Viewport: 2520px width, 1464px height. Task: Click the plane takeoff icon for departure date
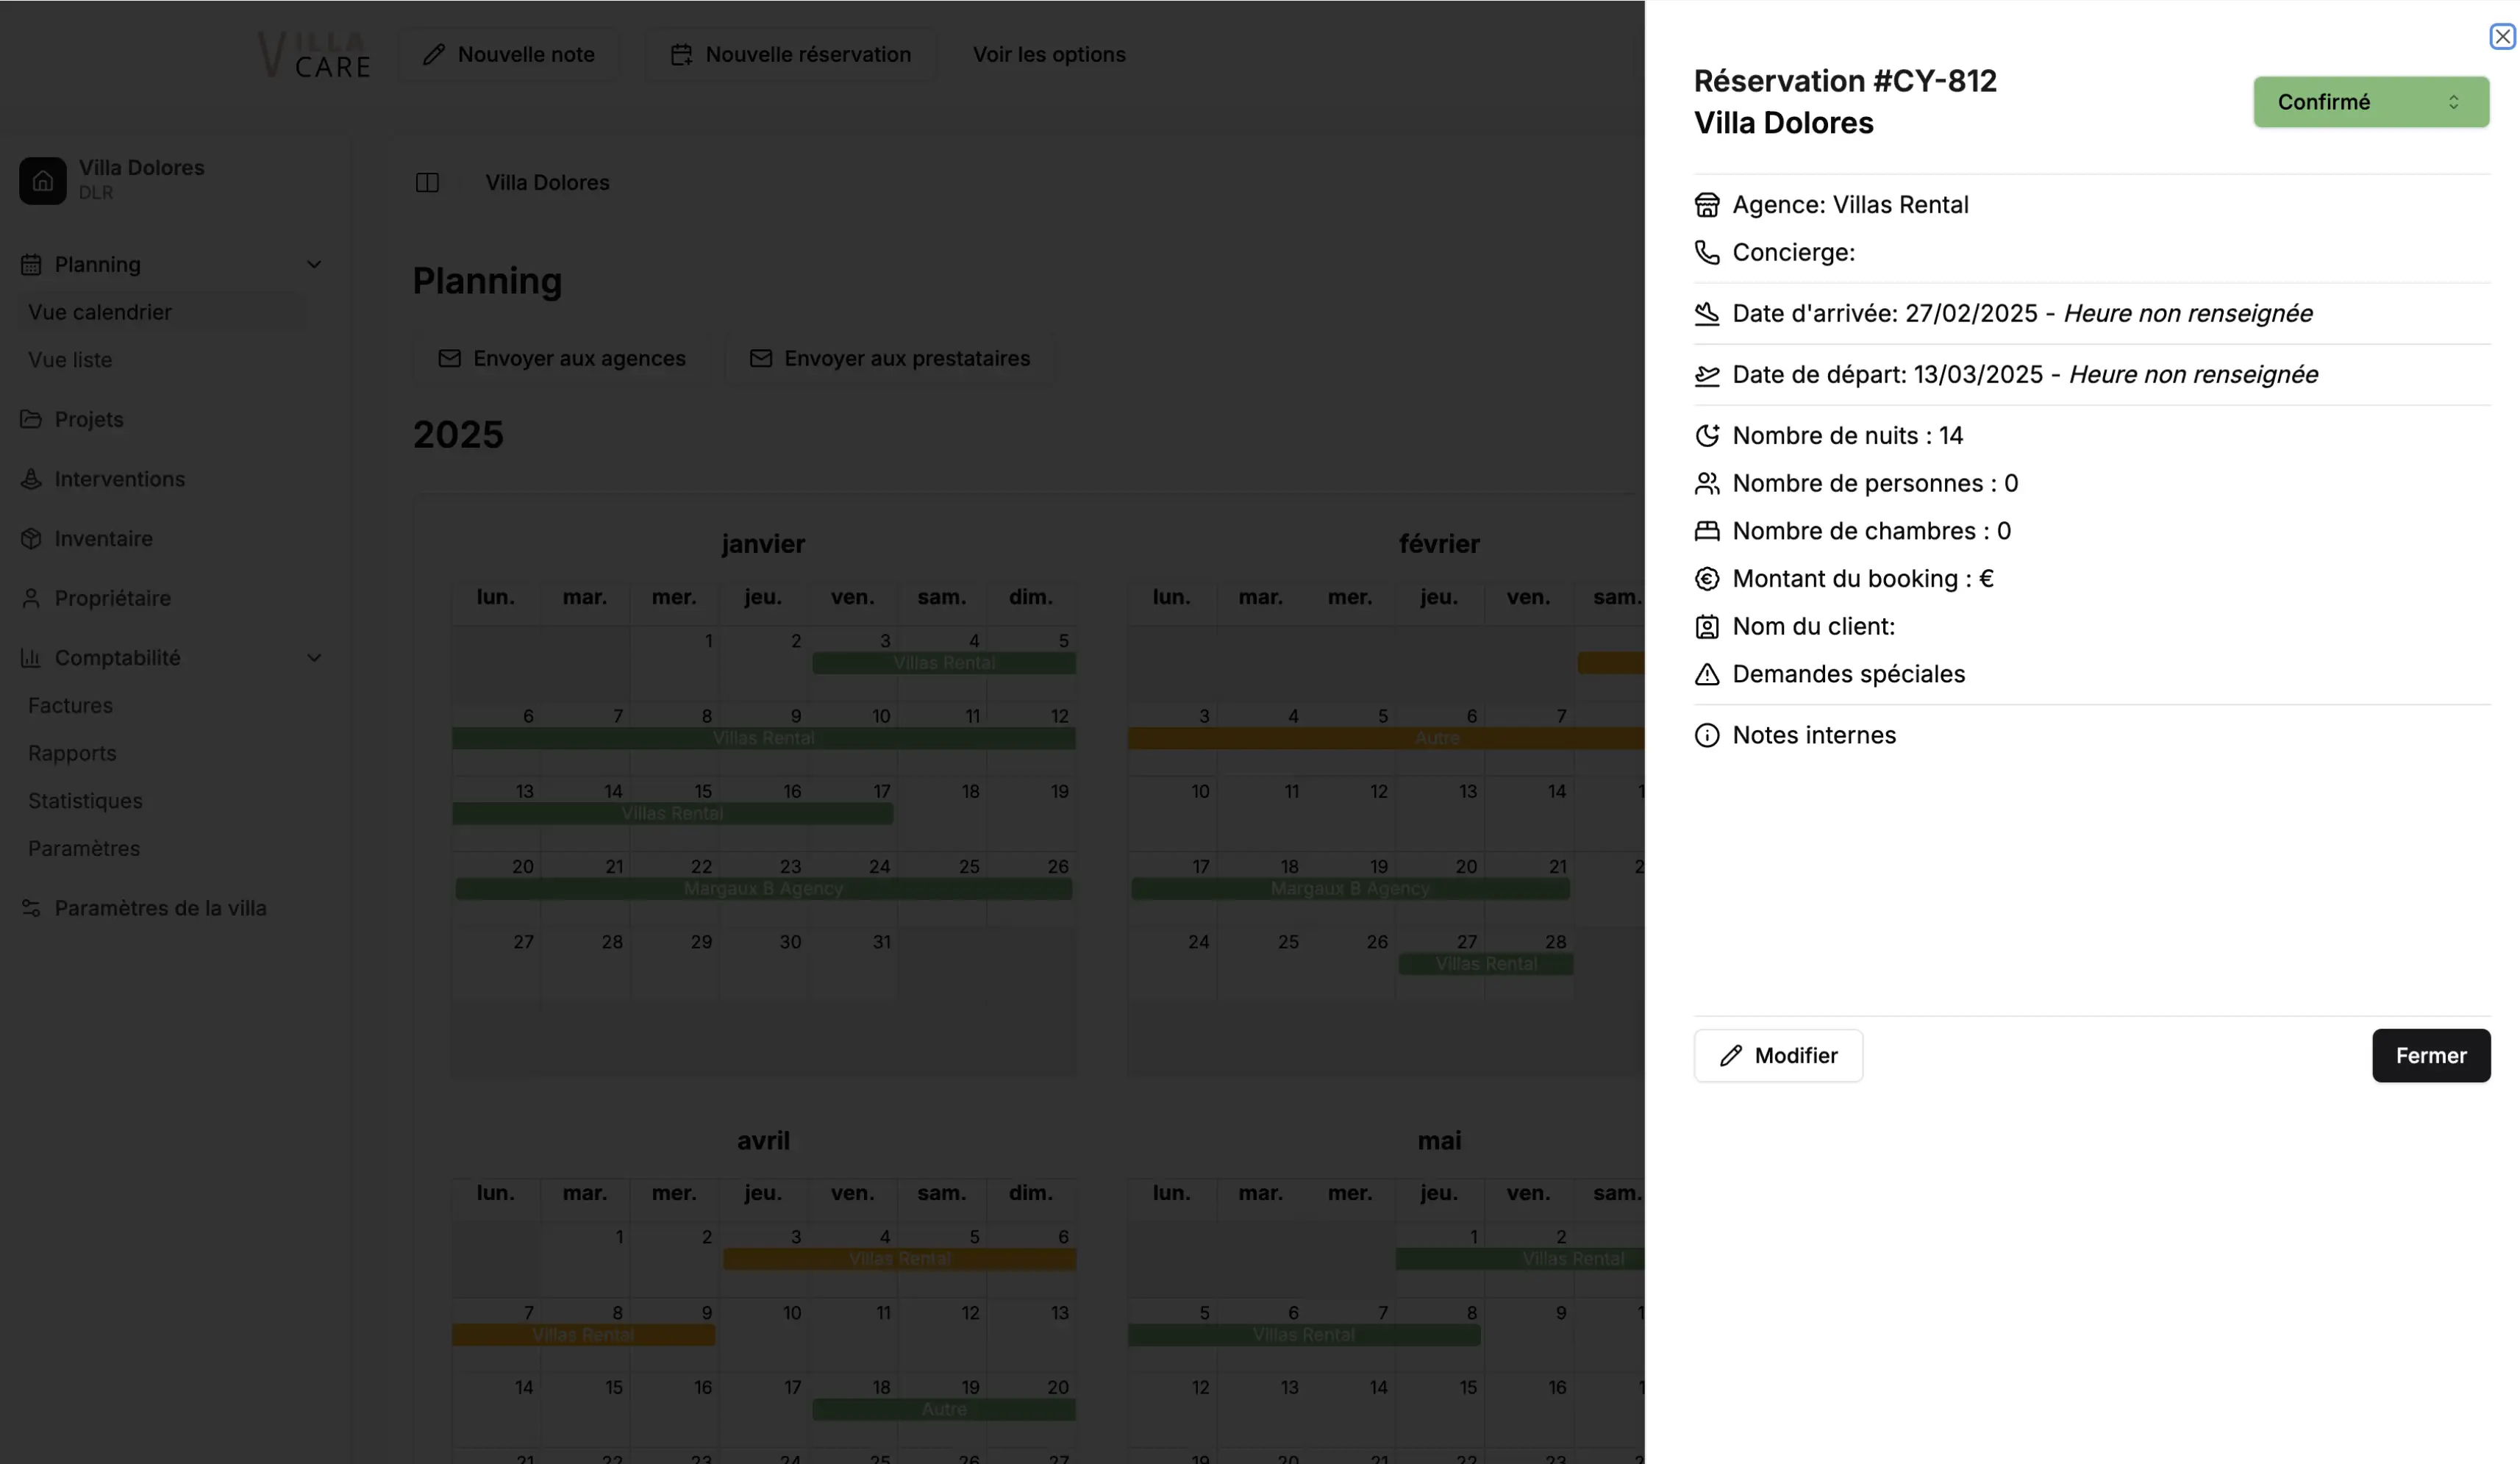point(1707,375)
